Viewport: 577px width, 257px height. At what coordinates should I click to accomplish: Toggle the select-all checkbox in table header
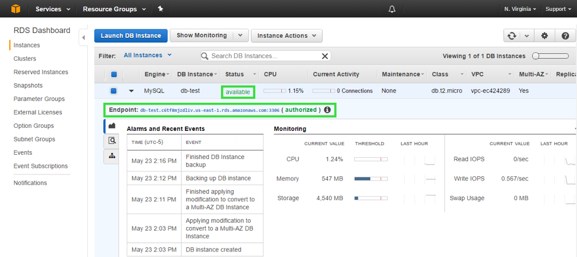[x=114, y=75]
